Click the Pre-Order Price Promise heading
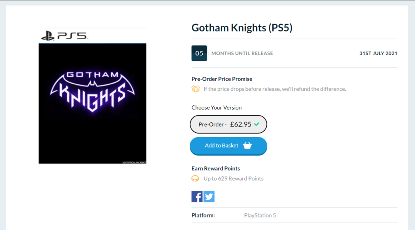 (222, 79)
